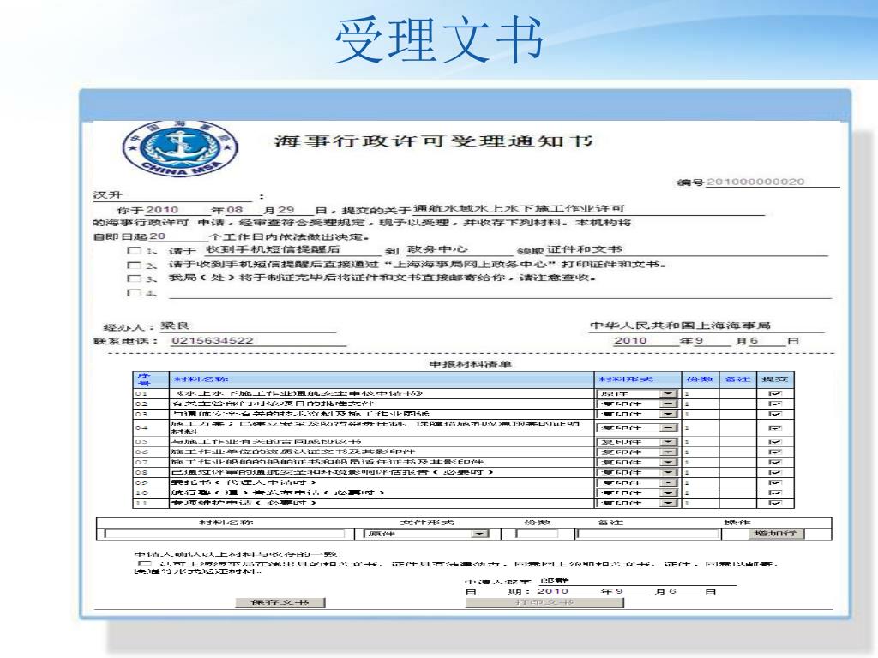
Task: Tick option 3 checkbox for mailed documents
Action: point(134,278)
